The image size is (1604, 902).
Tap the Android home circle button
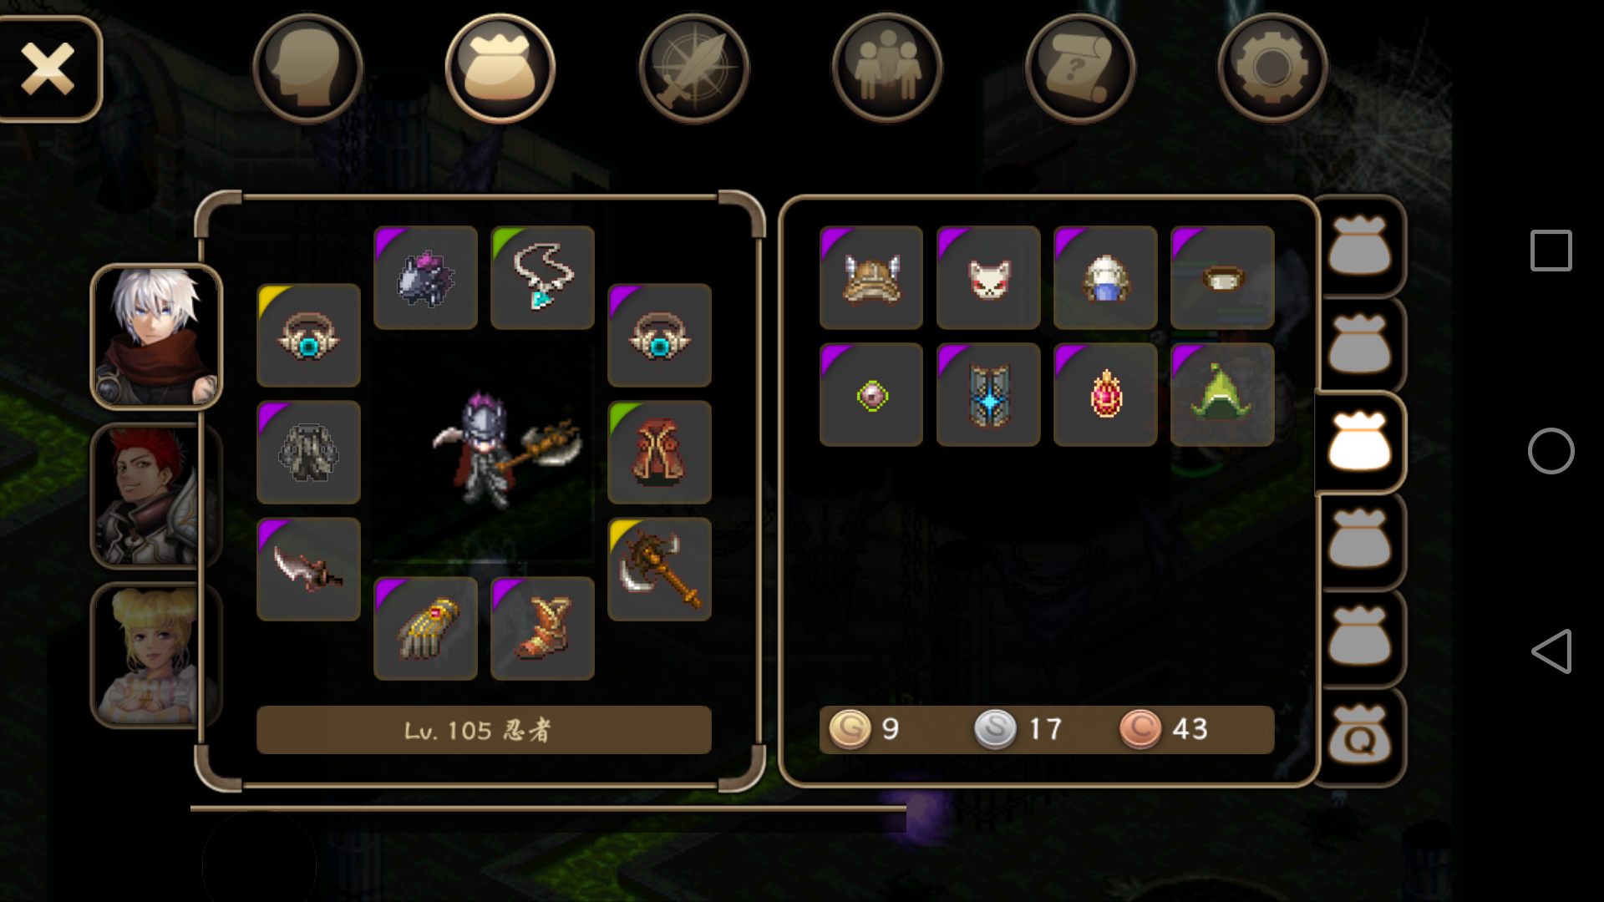pos(1551,451)
